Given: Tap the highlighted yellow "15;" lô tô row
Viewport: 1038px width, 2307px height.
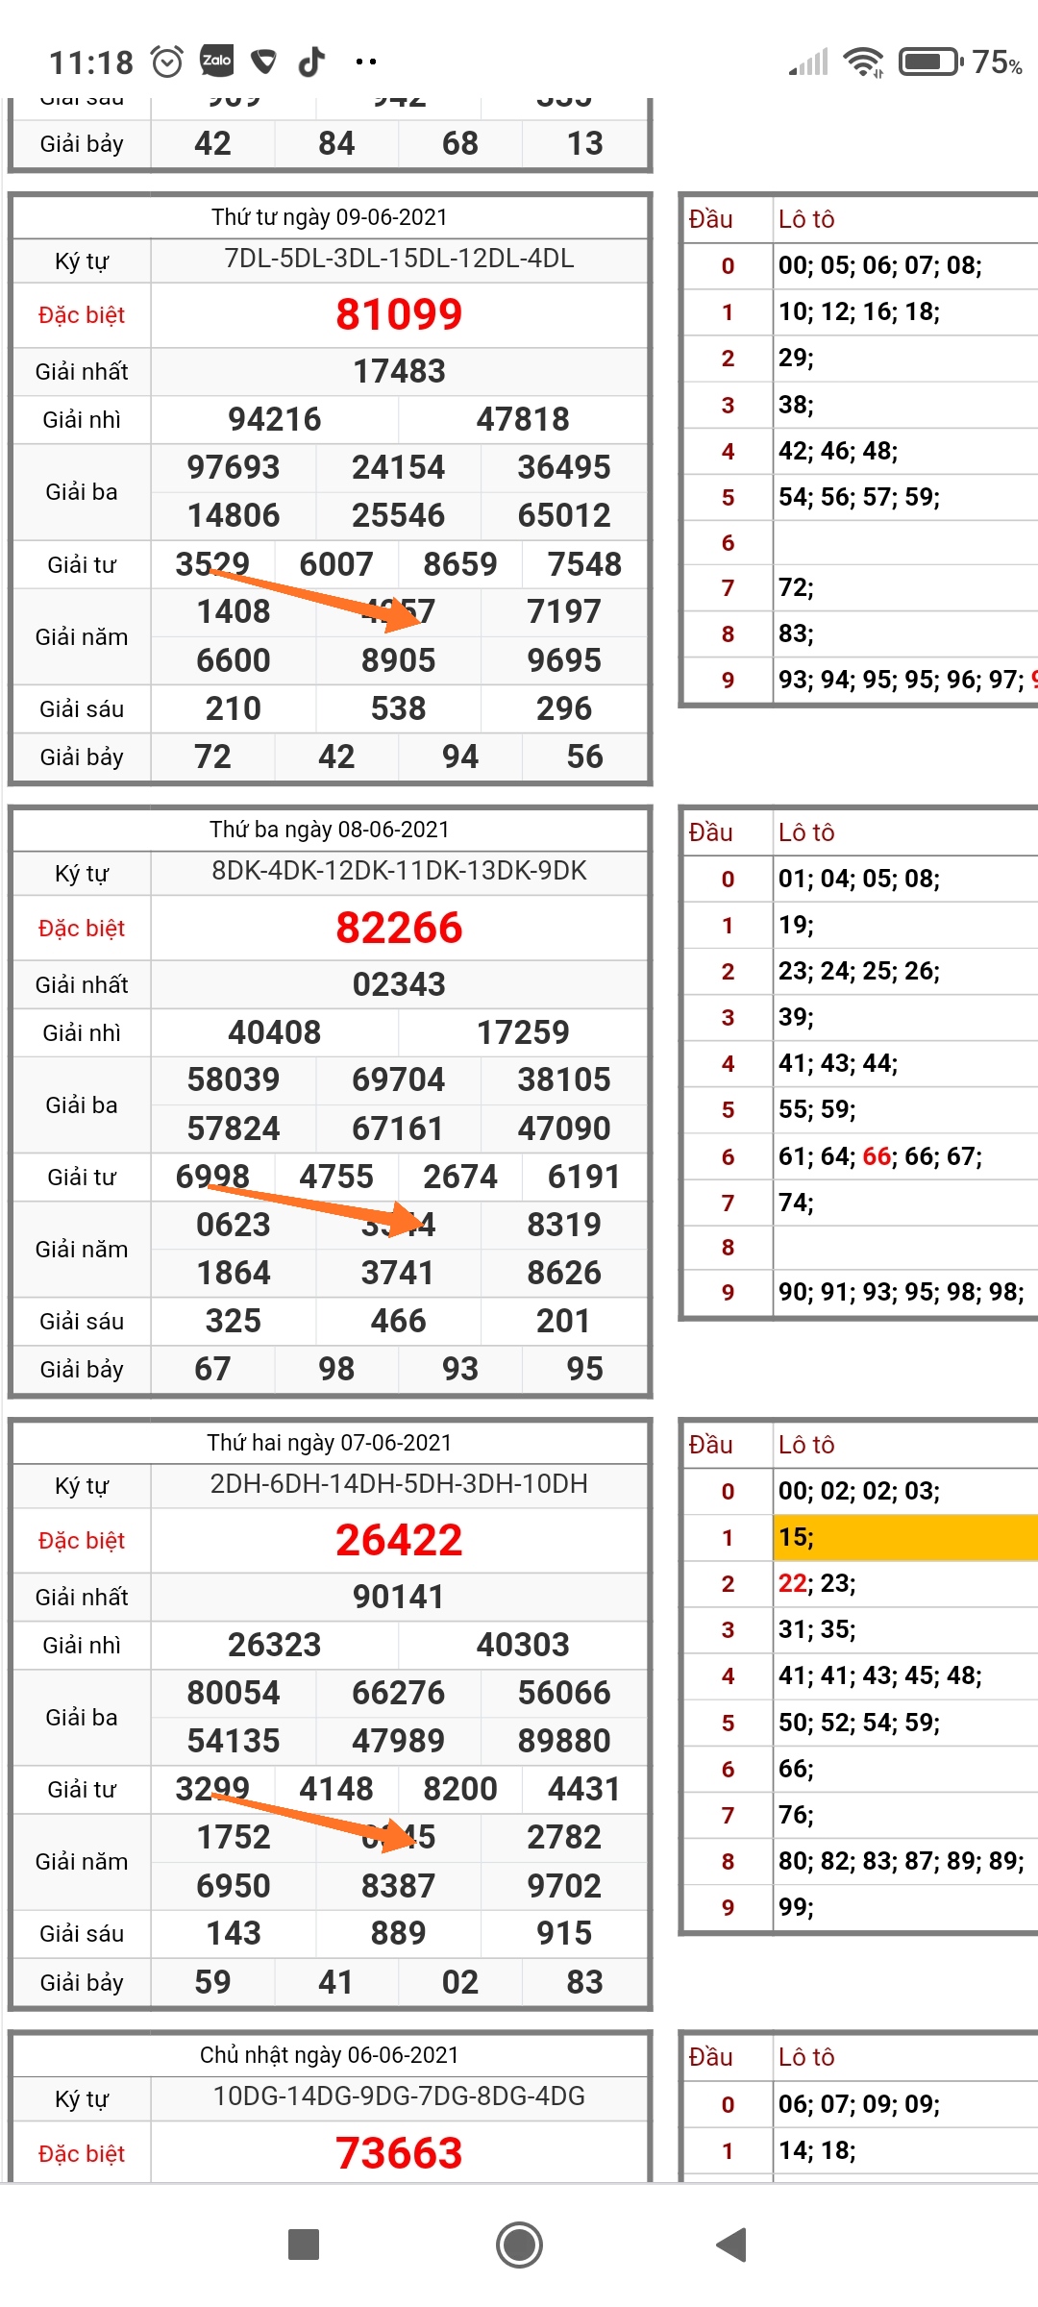Looking at the screenshot, I should tap(907, 1537).
